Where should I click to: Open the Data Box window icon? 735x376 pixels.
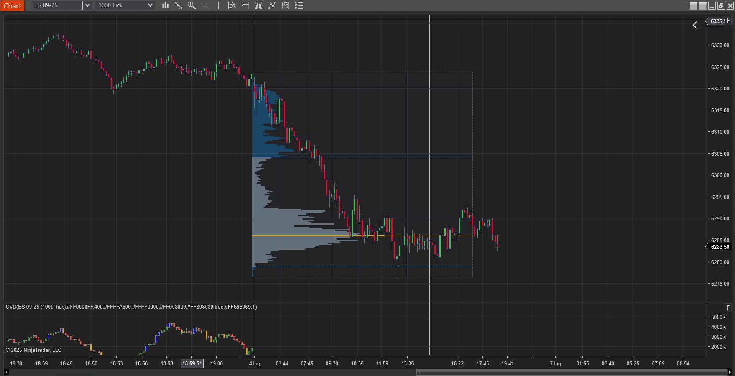pyautogui.click(x=232, y=5)
